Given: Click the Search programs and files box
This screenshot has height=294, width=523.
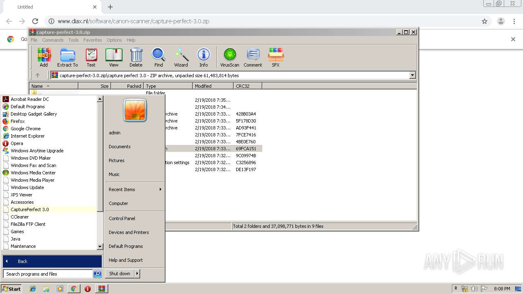Looking at the screenshot, I should [48, 274].
